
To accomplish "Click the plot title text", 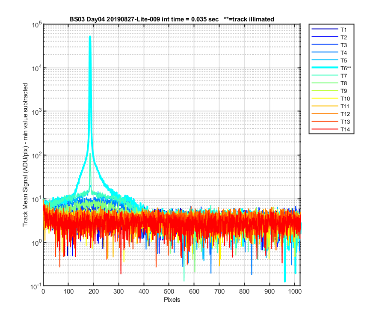I will tap(172, 19).
